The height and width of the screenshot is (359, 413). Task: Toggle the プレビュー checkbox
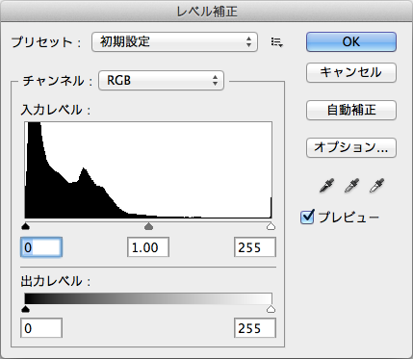point(307,218)
